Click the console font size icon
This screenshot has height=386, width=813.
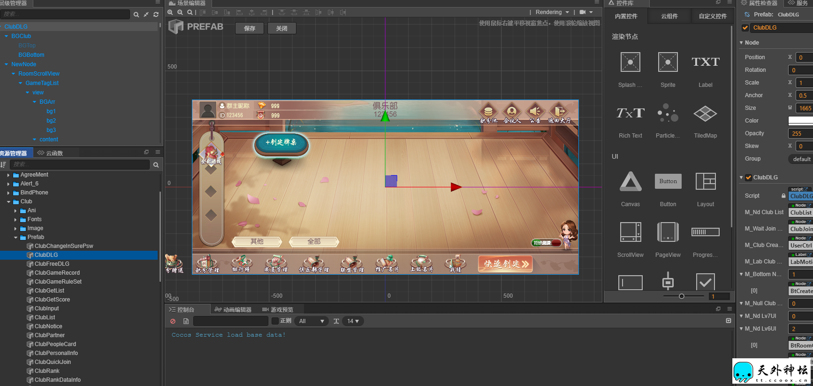[x=336, y=321]
